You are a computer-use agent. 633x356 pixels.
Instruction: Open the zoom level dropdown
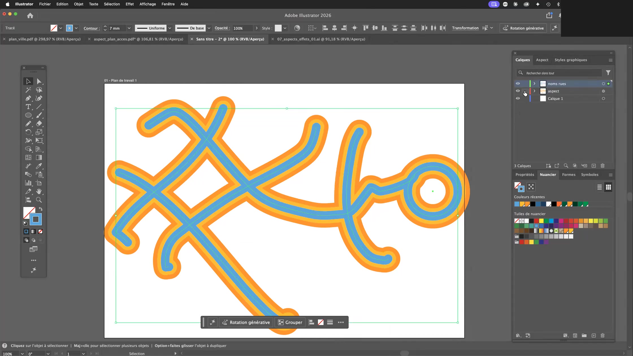click(x=22, y=354)
